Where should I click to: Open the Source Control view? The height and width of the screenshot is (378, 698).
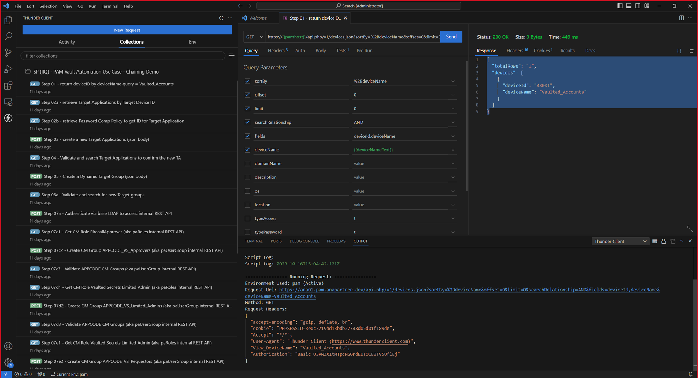click(8, 53)
